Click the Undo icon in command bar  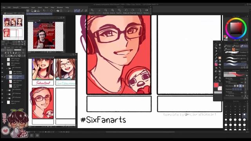[44, 11]
